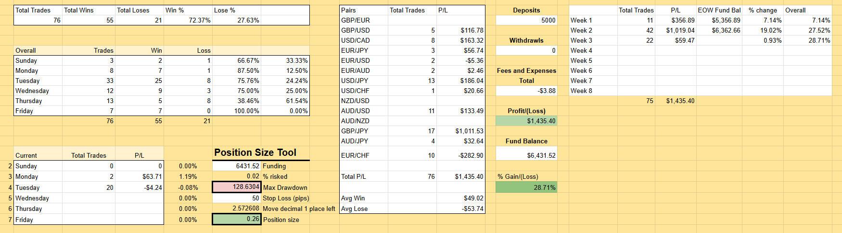Select the Fees and Expenses total -$3.88
Image resolution: width=842 pixels, height=233 pixels.
click(x=526, y=91)
